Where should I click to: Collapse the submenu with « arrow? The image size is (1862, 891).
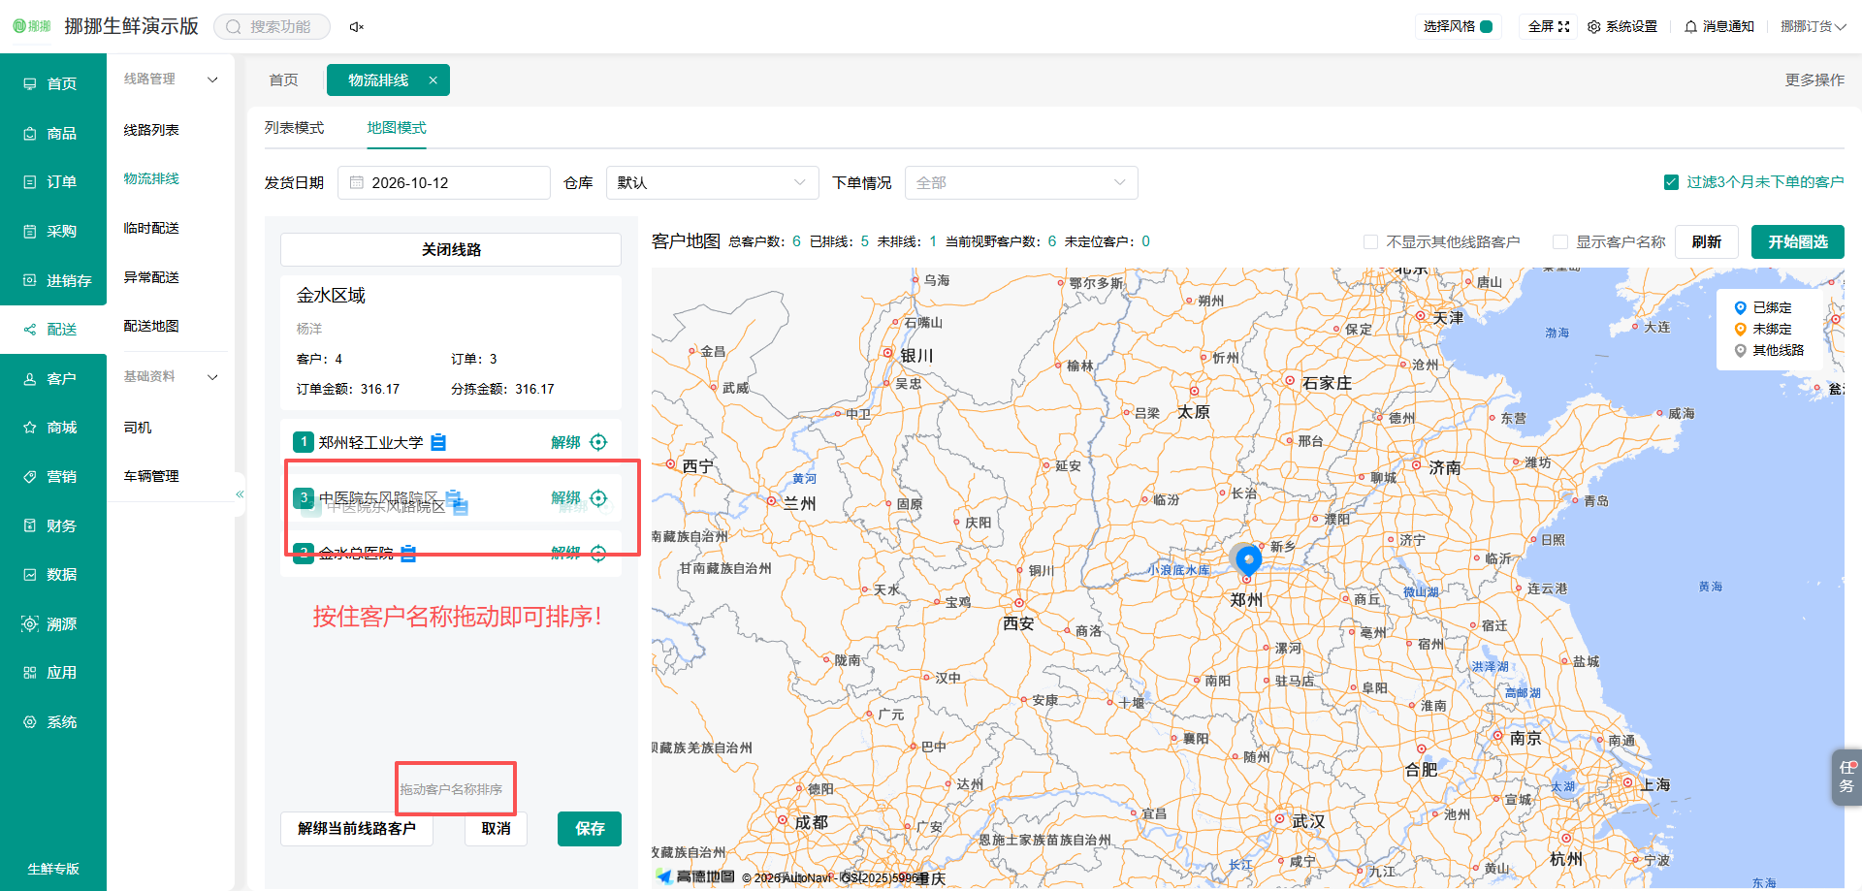tap(240, 494)
